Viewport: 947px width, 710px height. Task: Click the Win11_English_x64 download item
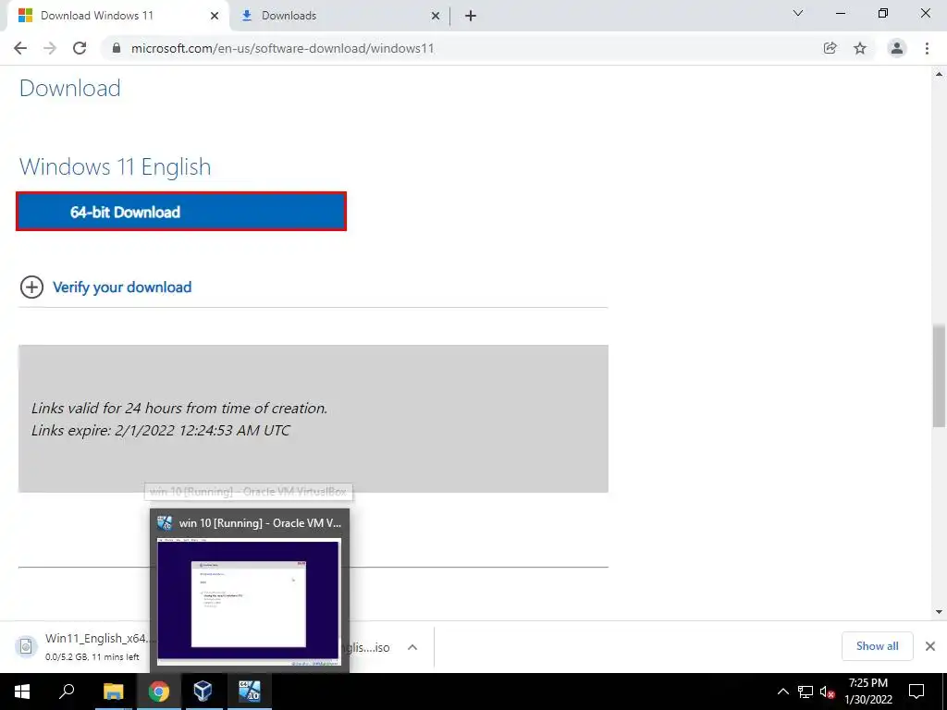[x=80, y=646]
